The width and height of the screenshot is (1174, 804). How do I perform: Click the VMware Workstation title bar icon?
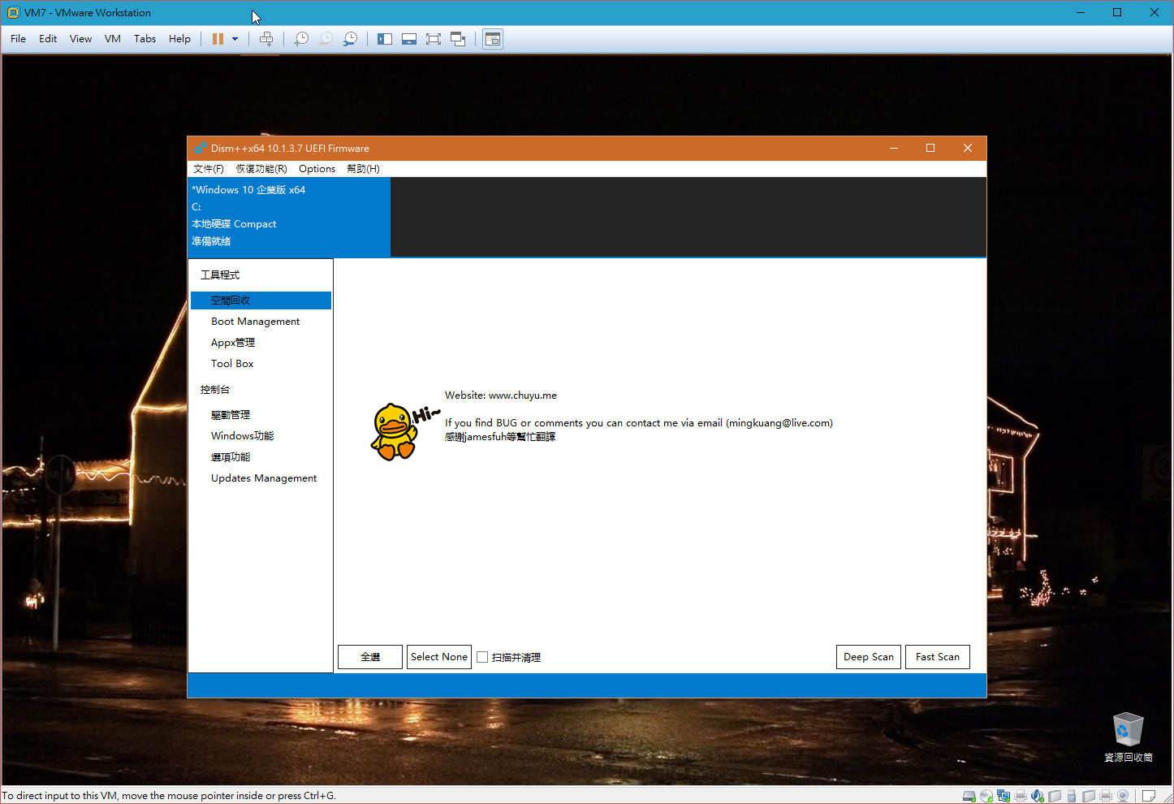point(13,12)
